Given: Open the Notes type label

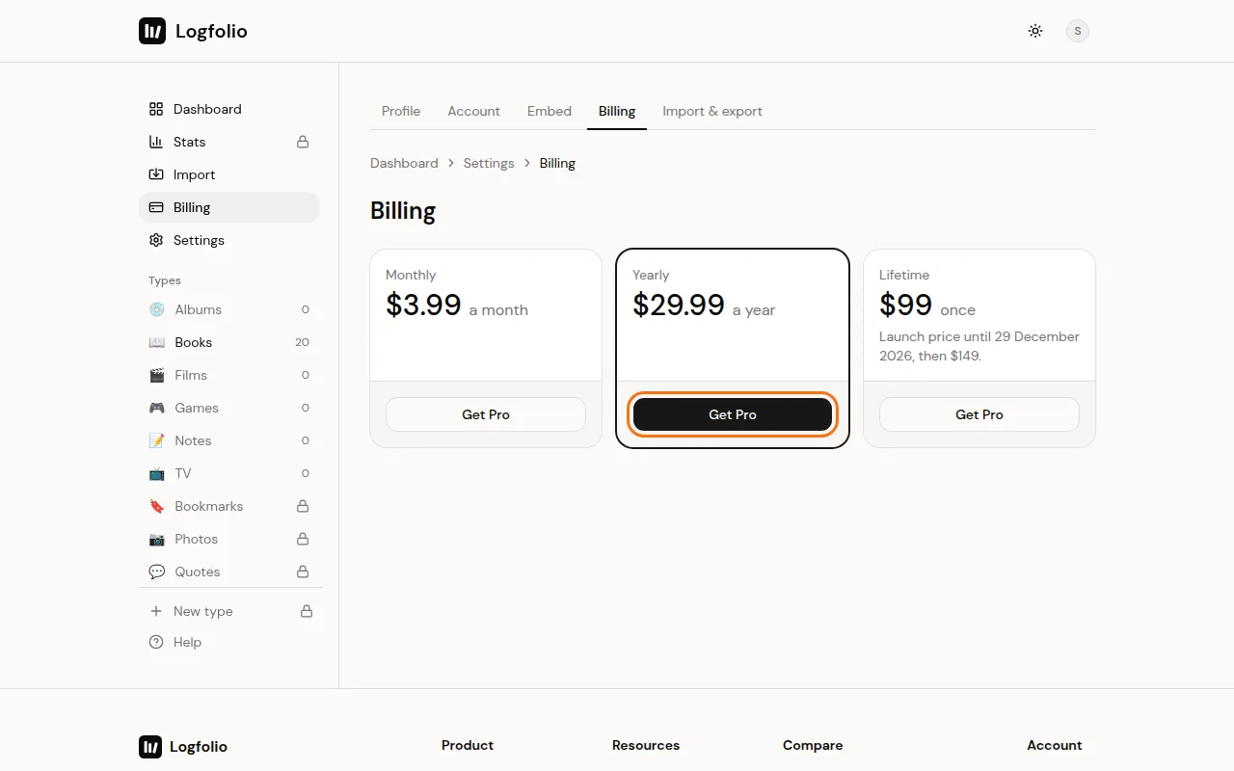Looking at the screenshot, I should (x=193, y=440).
